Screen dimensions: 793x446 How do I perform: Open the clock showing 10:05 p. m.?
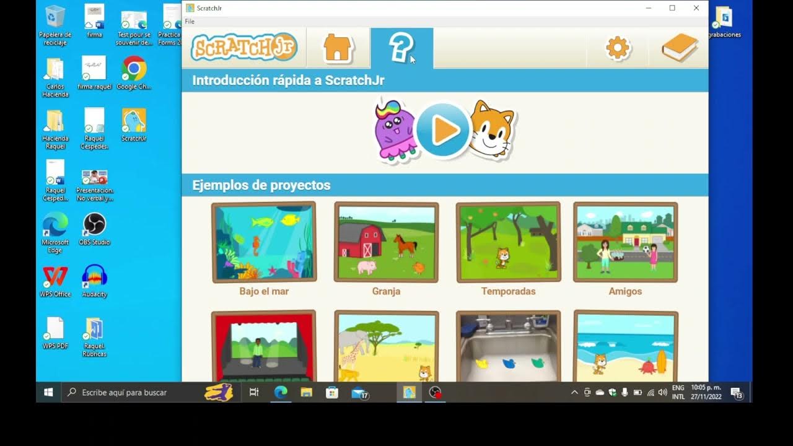point(706,392)
